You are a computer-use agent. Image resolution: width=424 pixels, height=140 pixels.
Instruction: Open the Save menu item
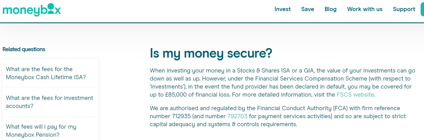(308, 9)
